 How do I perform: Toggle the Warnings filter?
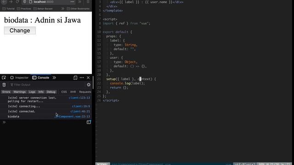pos(19,92)
